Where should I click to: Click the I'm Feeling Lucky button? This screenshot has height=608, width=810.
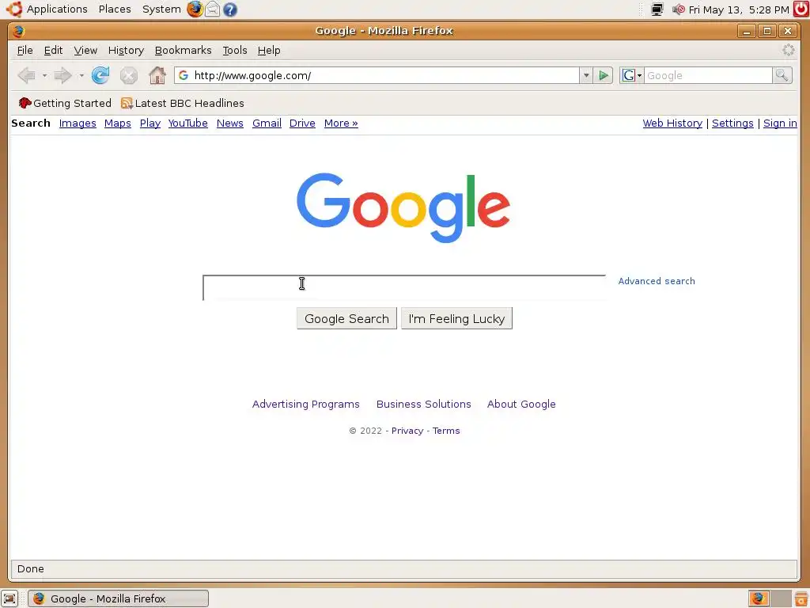[x=456, y=318]
